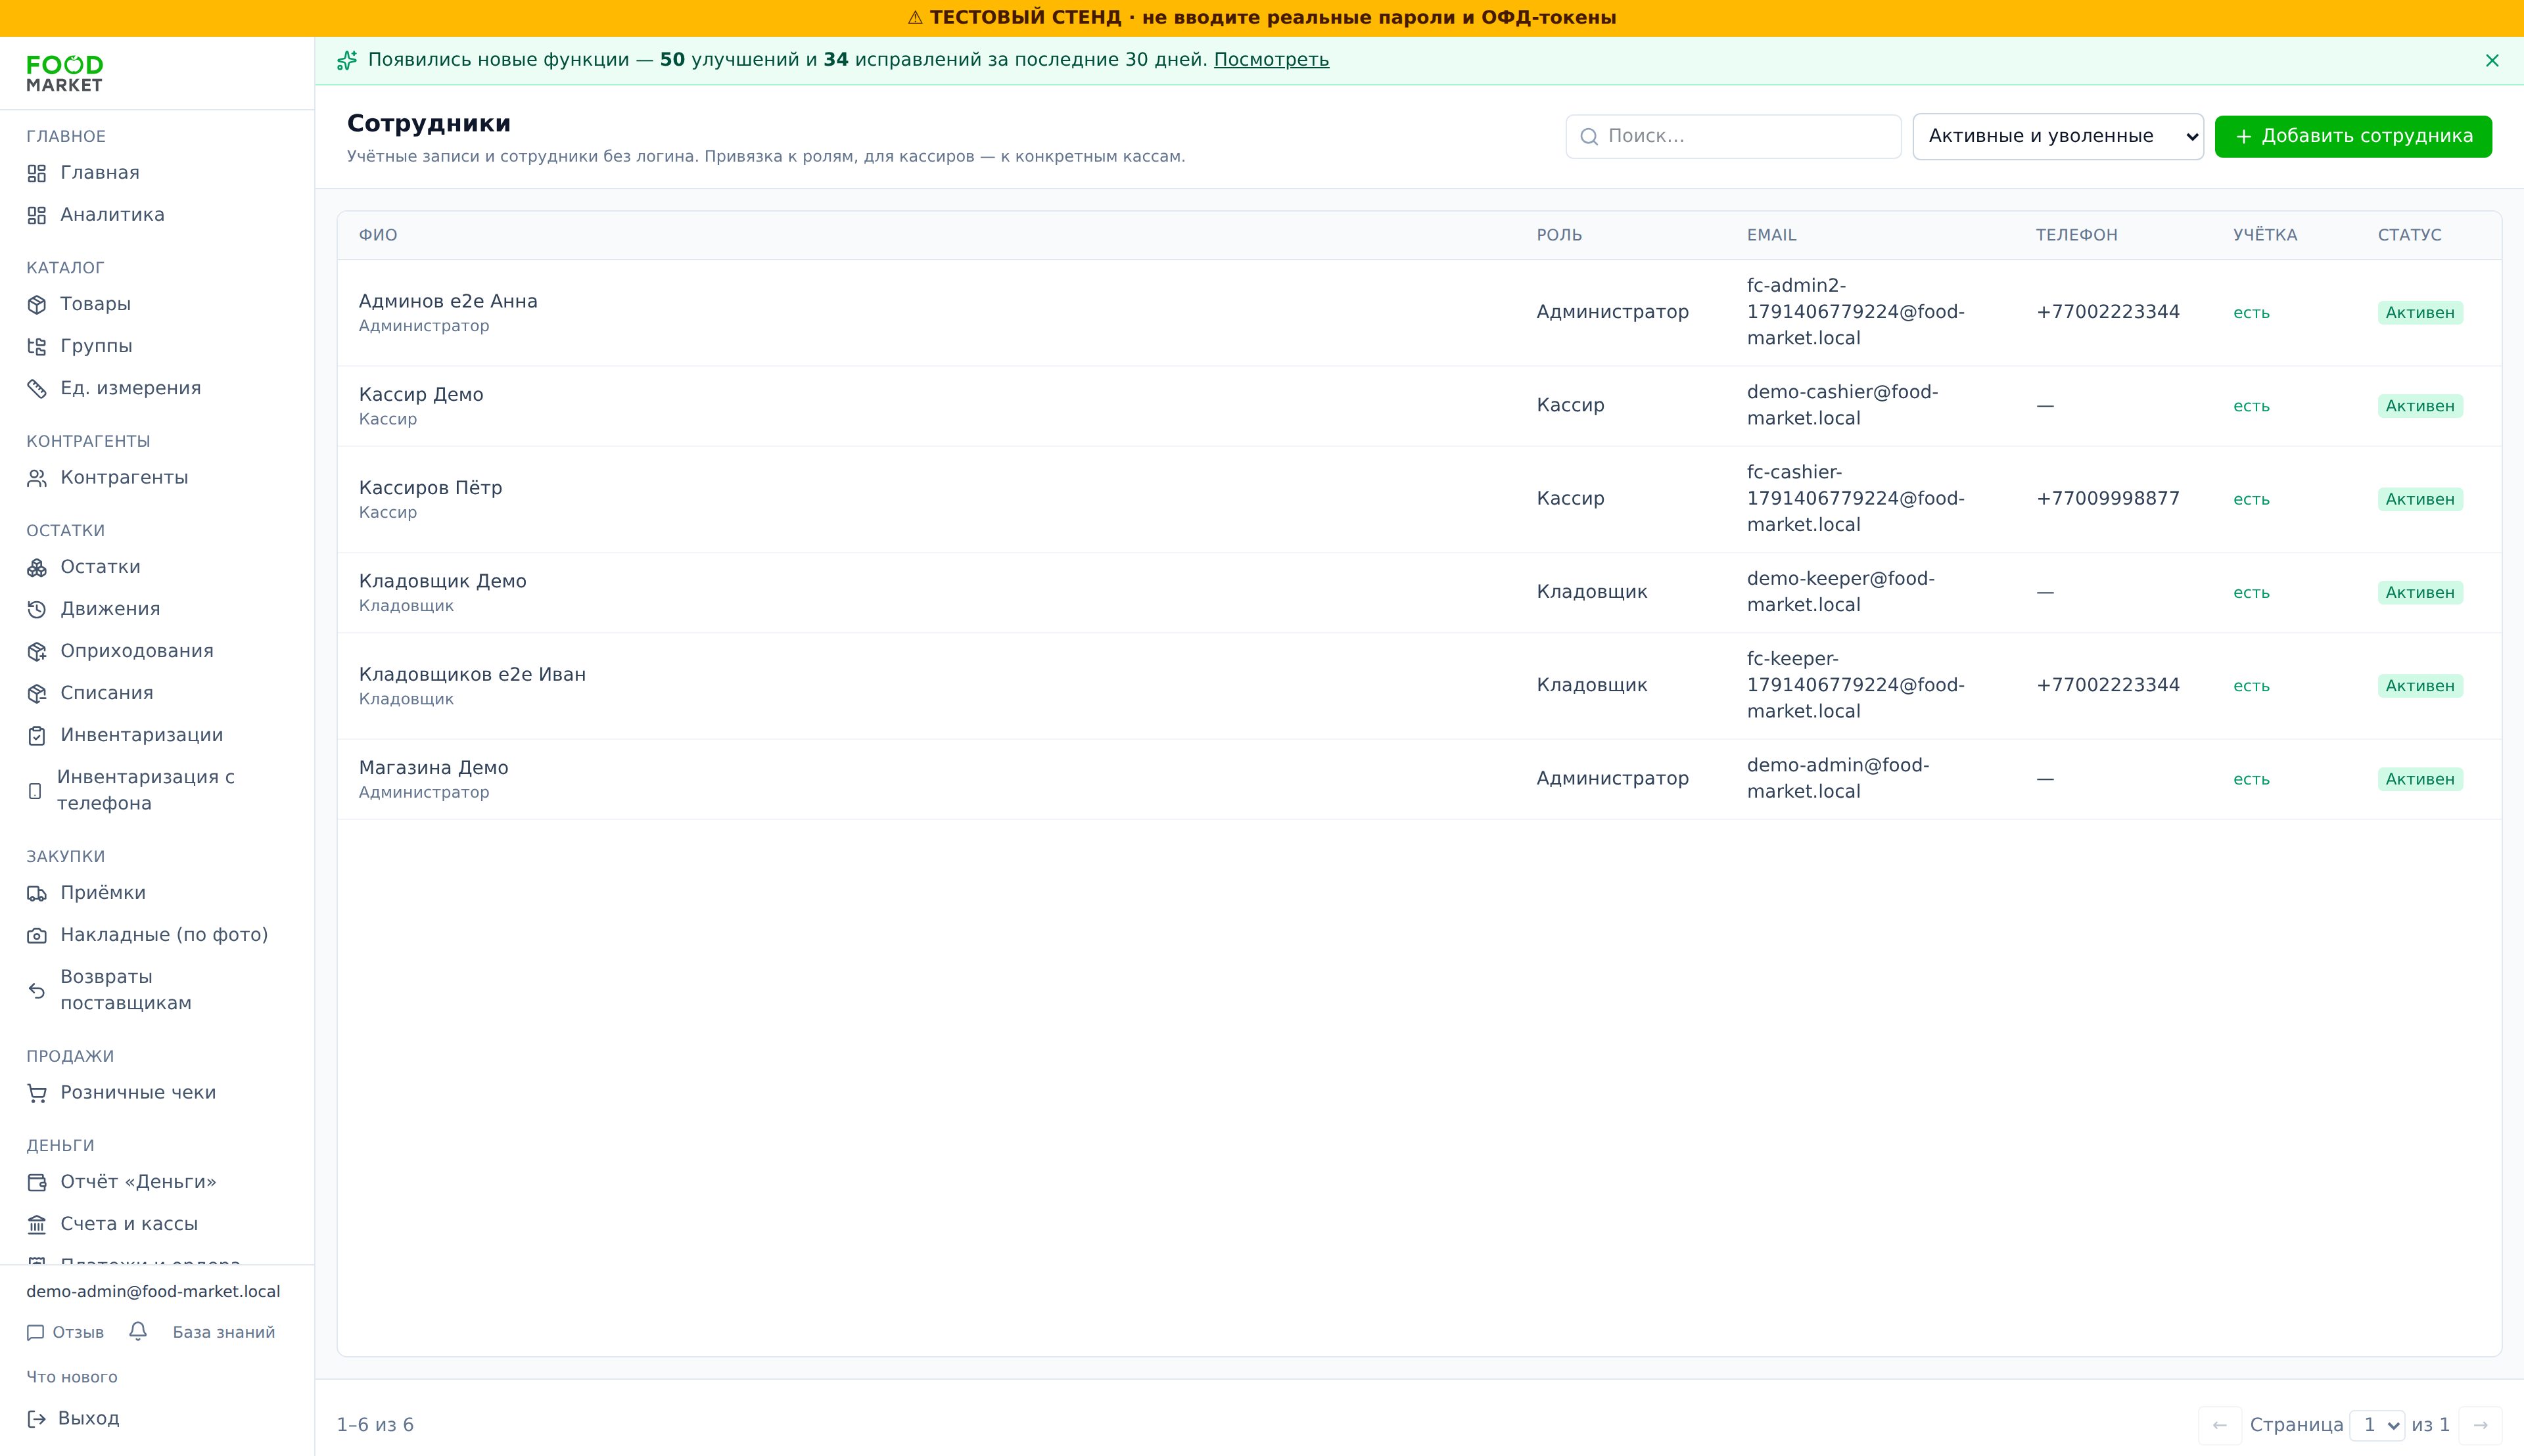Click the Ед. измерения ruler icon
2524x1456 pixels.
(x=37, y=388)
